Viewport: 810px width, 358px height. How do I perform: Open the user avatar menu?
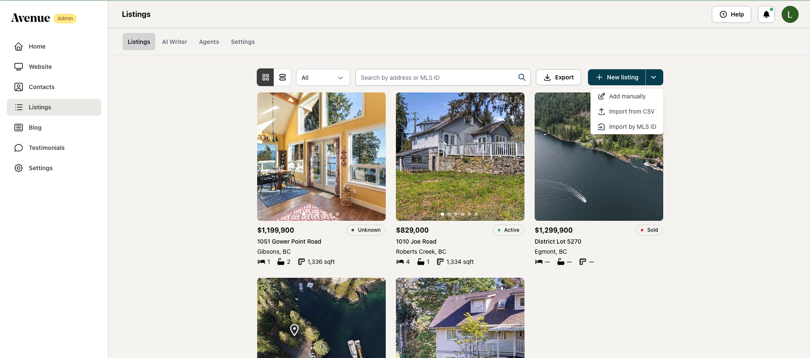click(x=790, y=14)
